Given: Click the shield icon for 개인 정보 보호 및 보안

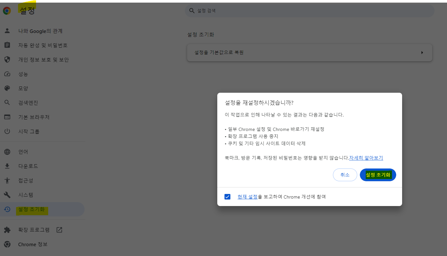Looking at the screenshot, I should click(x=7, y=60).
